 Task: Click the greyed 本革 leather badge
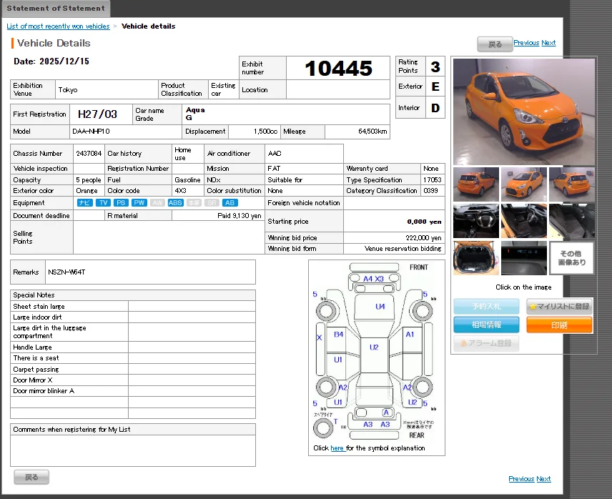point(194,202)
